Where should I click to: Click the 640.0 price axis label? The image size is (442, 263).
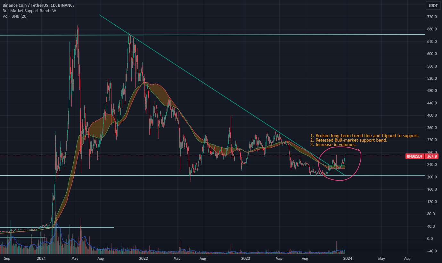432,41
